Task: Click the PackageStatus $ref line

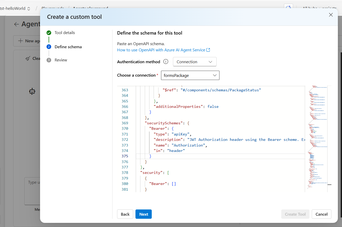Action: pos(212,90)
